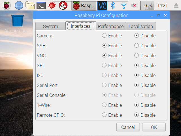Image resolution: width=181 pixels, height=136 pixels.
Task: Maximize the Raspberry Pi Configuration window
Action: (159, 15)
